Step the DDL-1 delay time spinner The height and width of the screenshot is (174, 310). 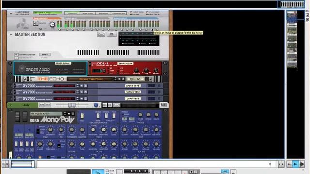104,71
